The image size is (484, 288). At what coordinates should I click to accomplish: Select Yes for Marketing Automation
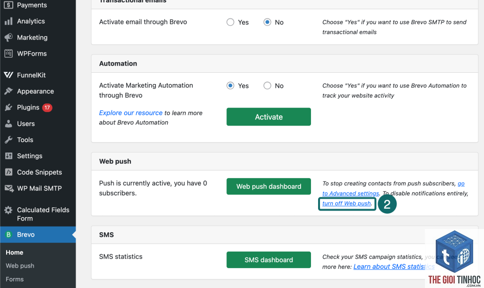point(230,86)
